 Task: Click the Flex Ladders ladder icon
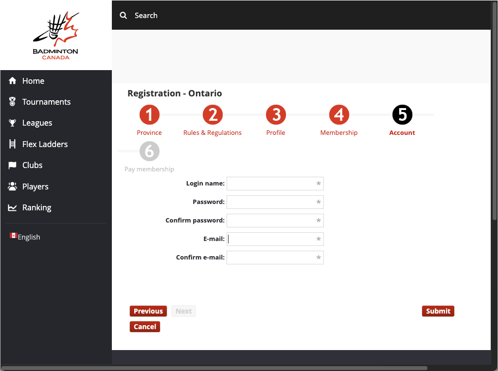pyautogui.click(x=12, y=144)
